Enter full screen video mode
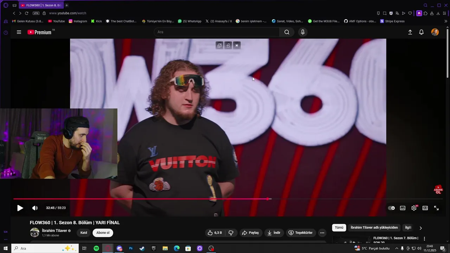 pyautogui.click(x=436, y=208)
